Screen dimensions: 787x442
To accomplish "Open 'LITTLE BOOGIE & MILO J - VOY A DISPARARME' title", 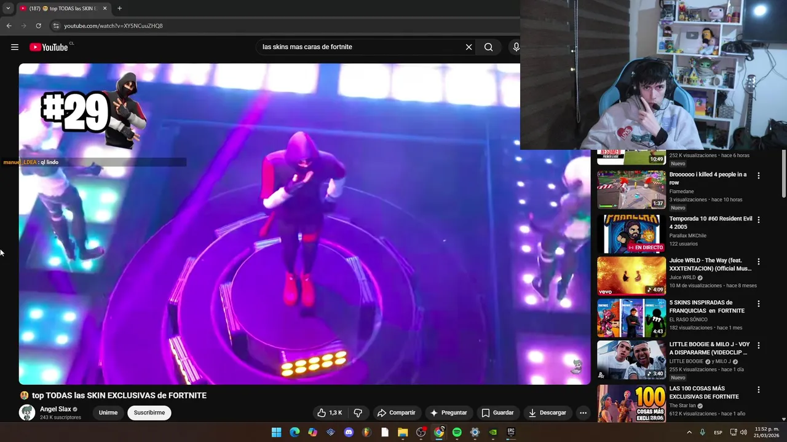I will tap(709, 349).
